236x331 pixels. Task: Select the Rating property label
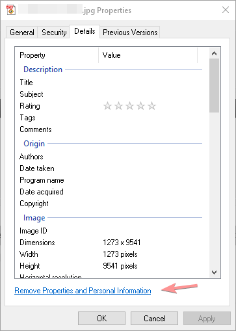[x=30, y=106]
